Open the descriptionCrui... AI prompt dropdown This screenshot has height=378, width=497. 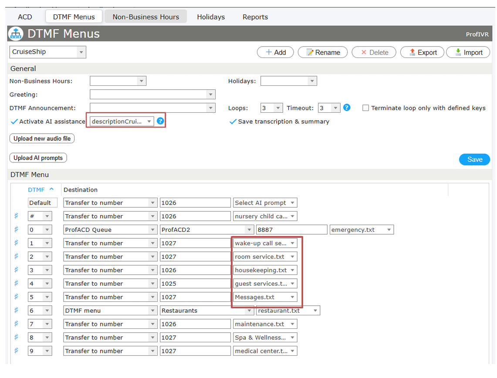point(122,121)
